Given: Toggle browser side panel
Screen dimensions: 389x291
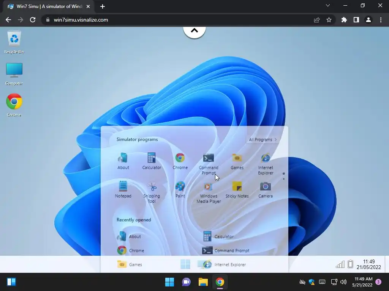Looking at the screenshot, I should point(356,20).
